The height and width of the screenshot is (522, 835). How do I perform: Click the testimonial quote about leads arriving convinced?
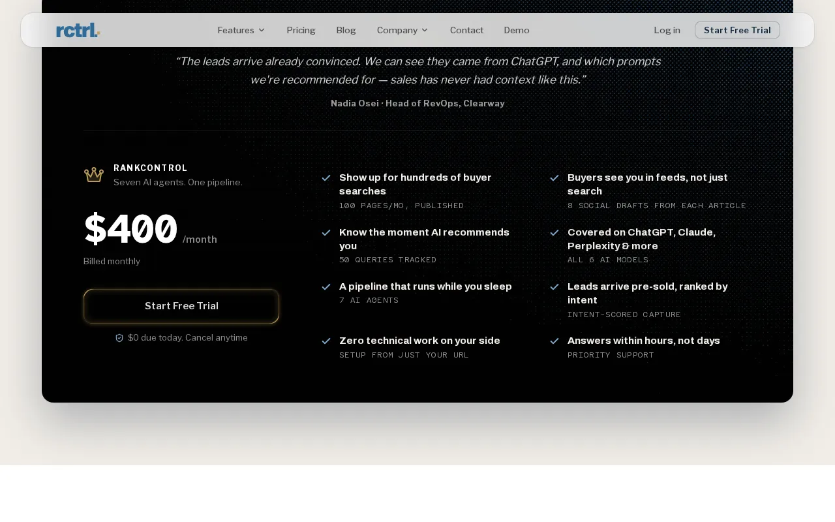(x=418, y=70)
